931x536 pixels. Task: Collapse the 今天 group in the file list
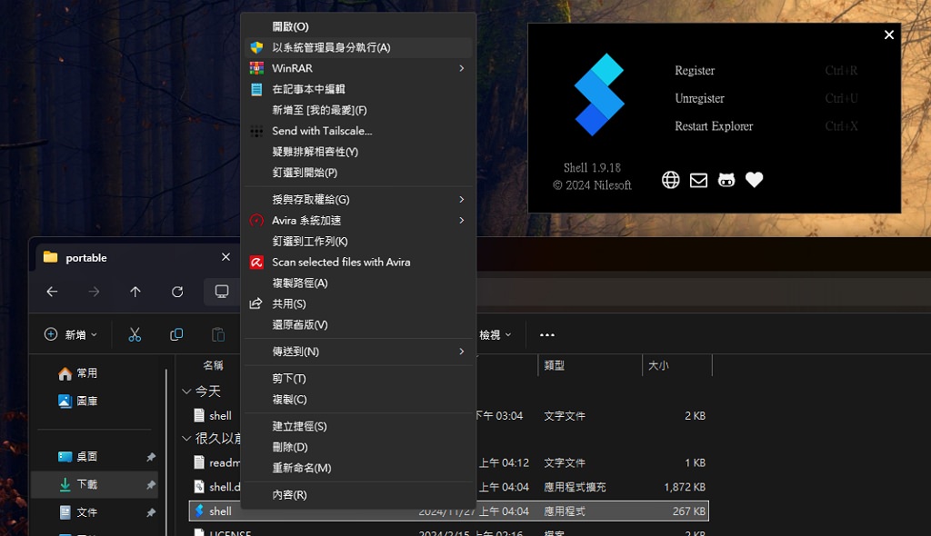(188, 391)
